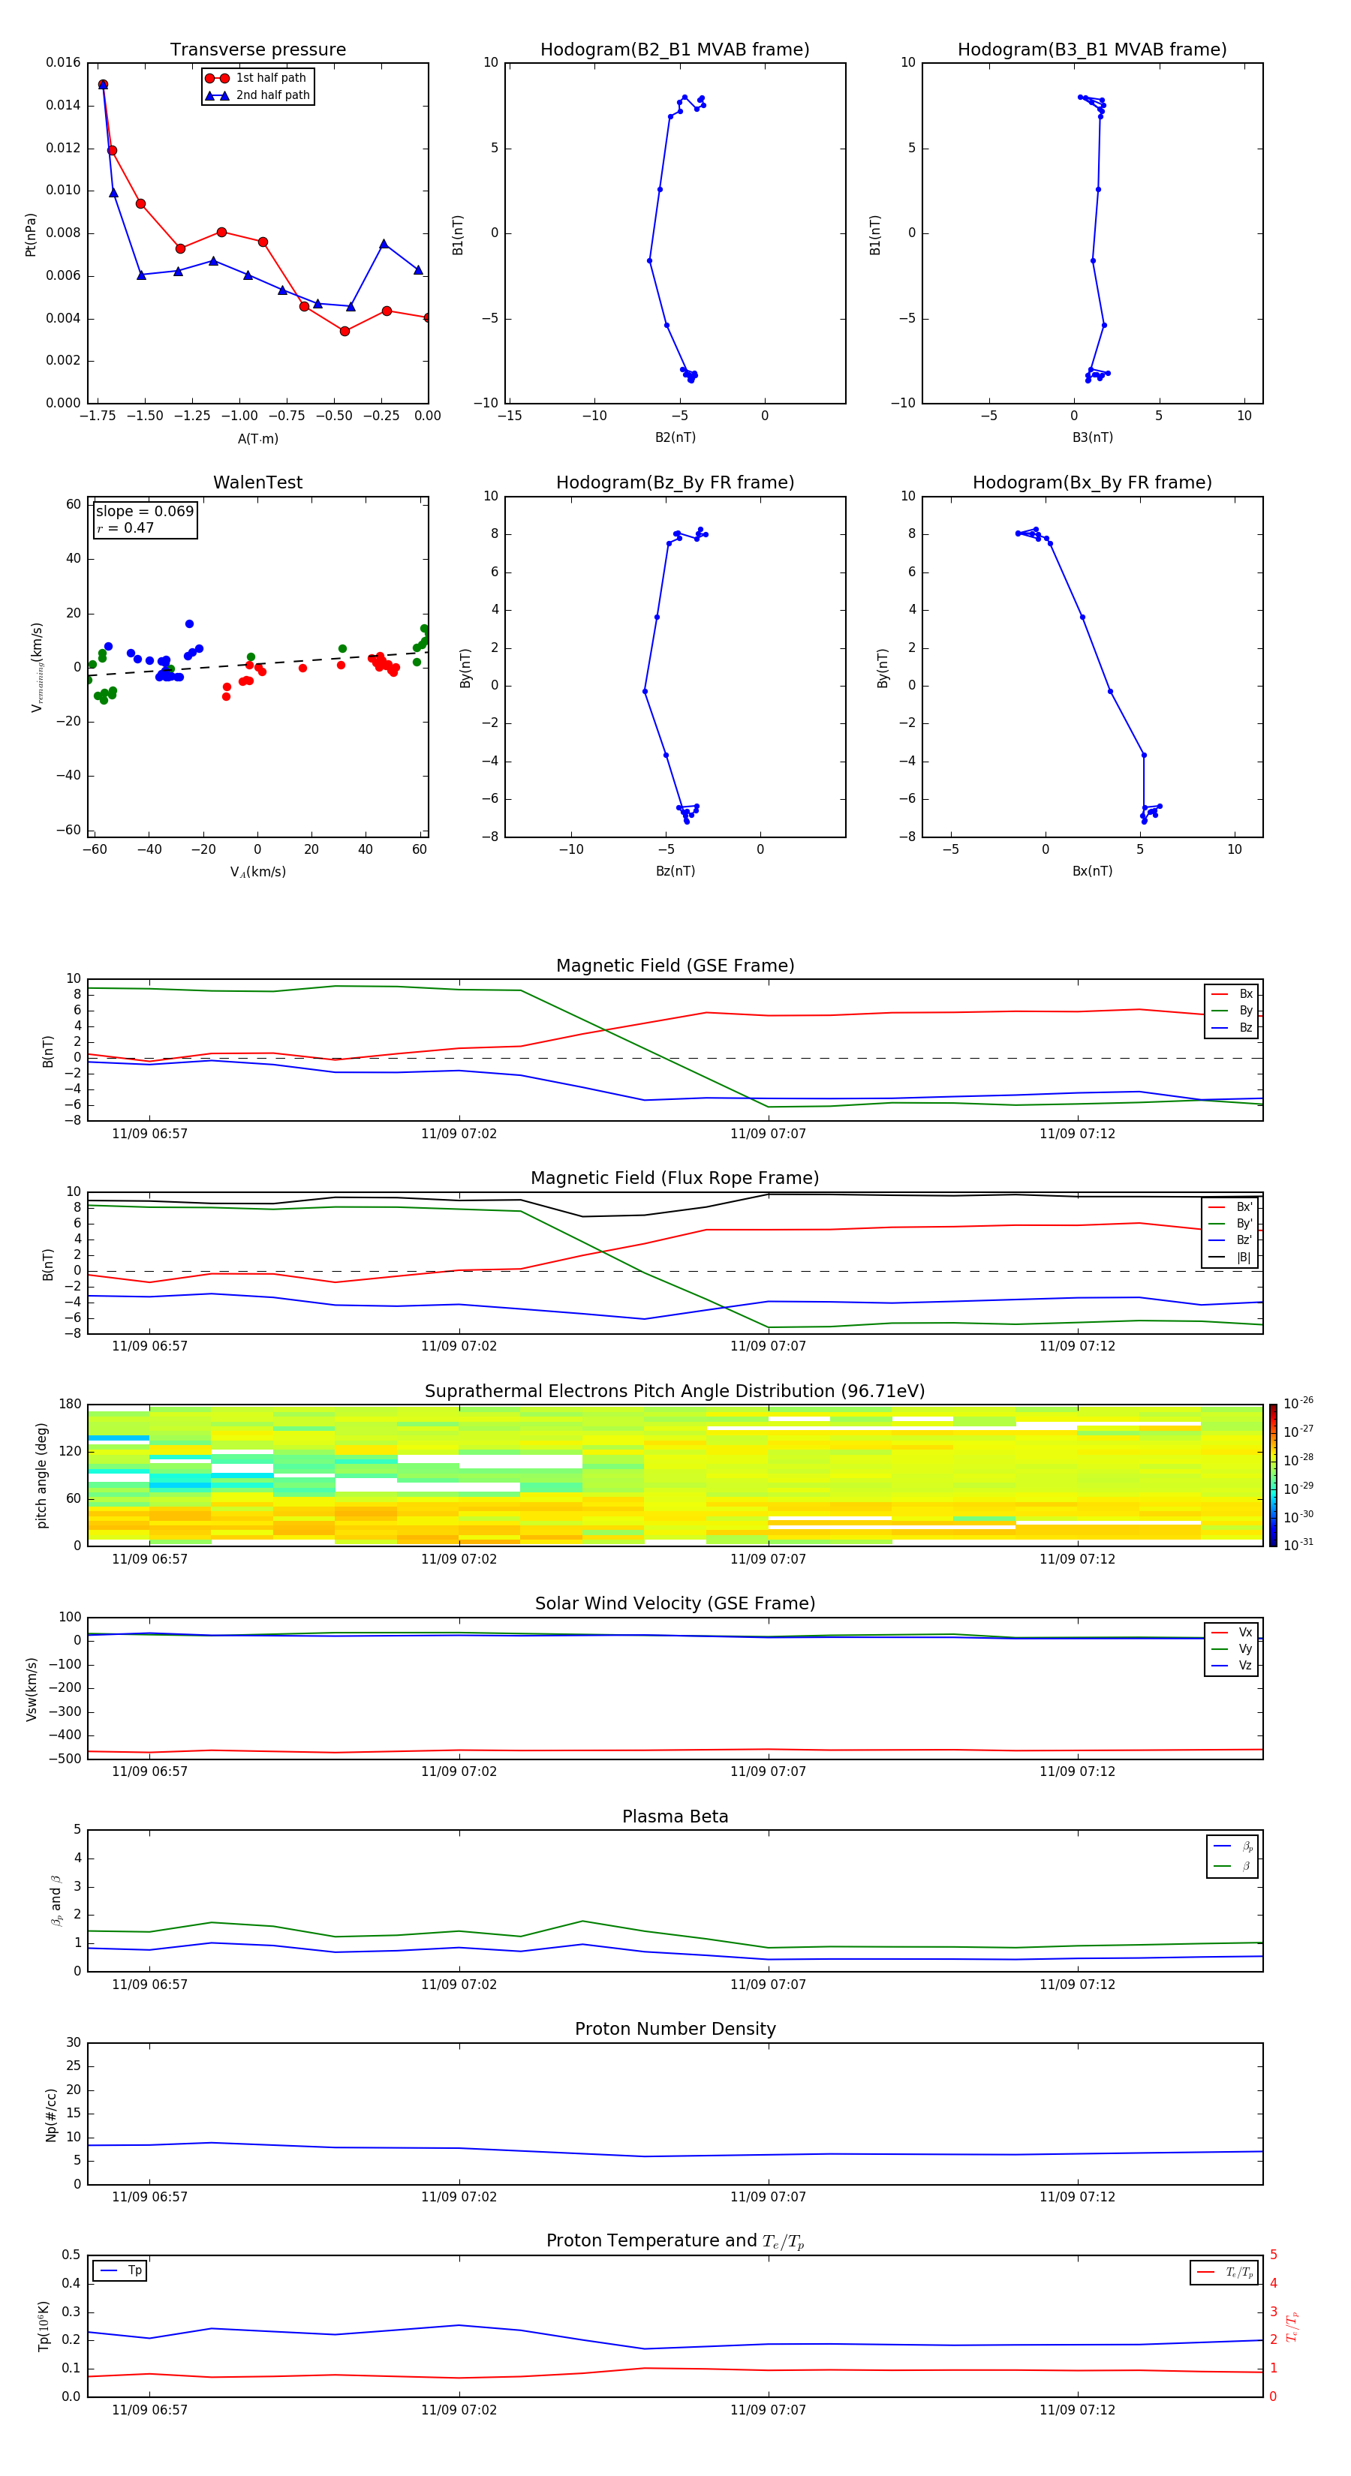Click the 'slope = 0.069' annotation
The height and width of the screenshot is (2476, 1351).
click(144, 512)
